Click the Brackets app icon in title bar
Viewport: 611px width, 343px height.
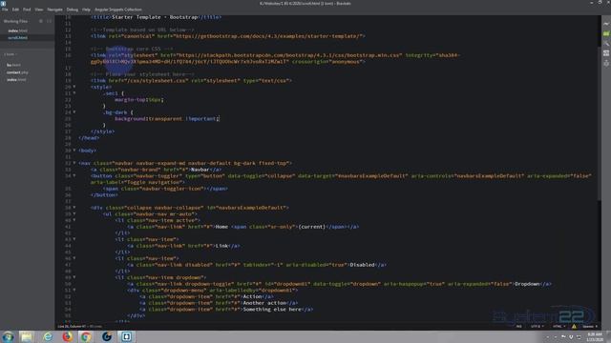[x=3, y=3]
